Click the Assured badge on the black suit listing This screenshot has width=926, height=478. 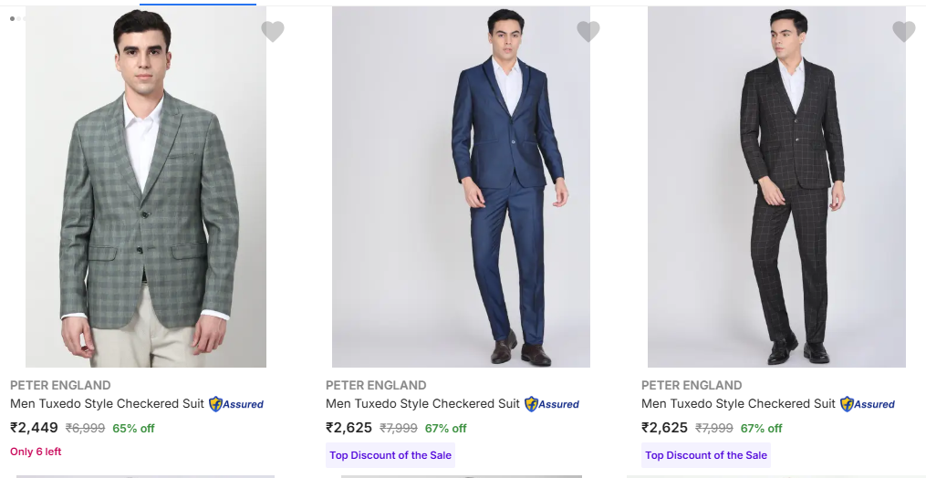(x=868, y=404)
